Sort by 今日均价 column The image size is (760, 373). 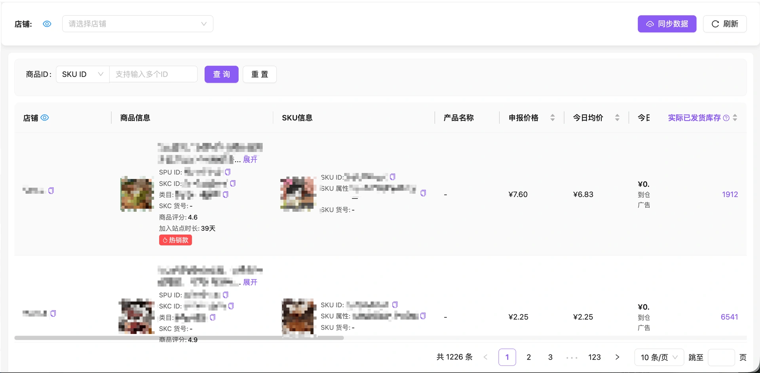pyautogui.click(x=617, y=118)
